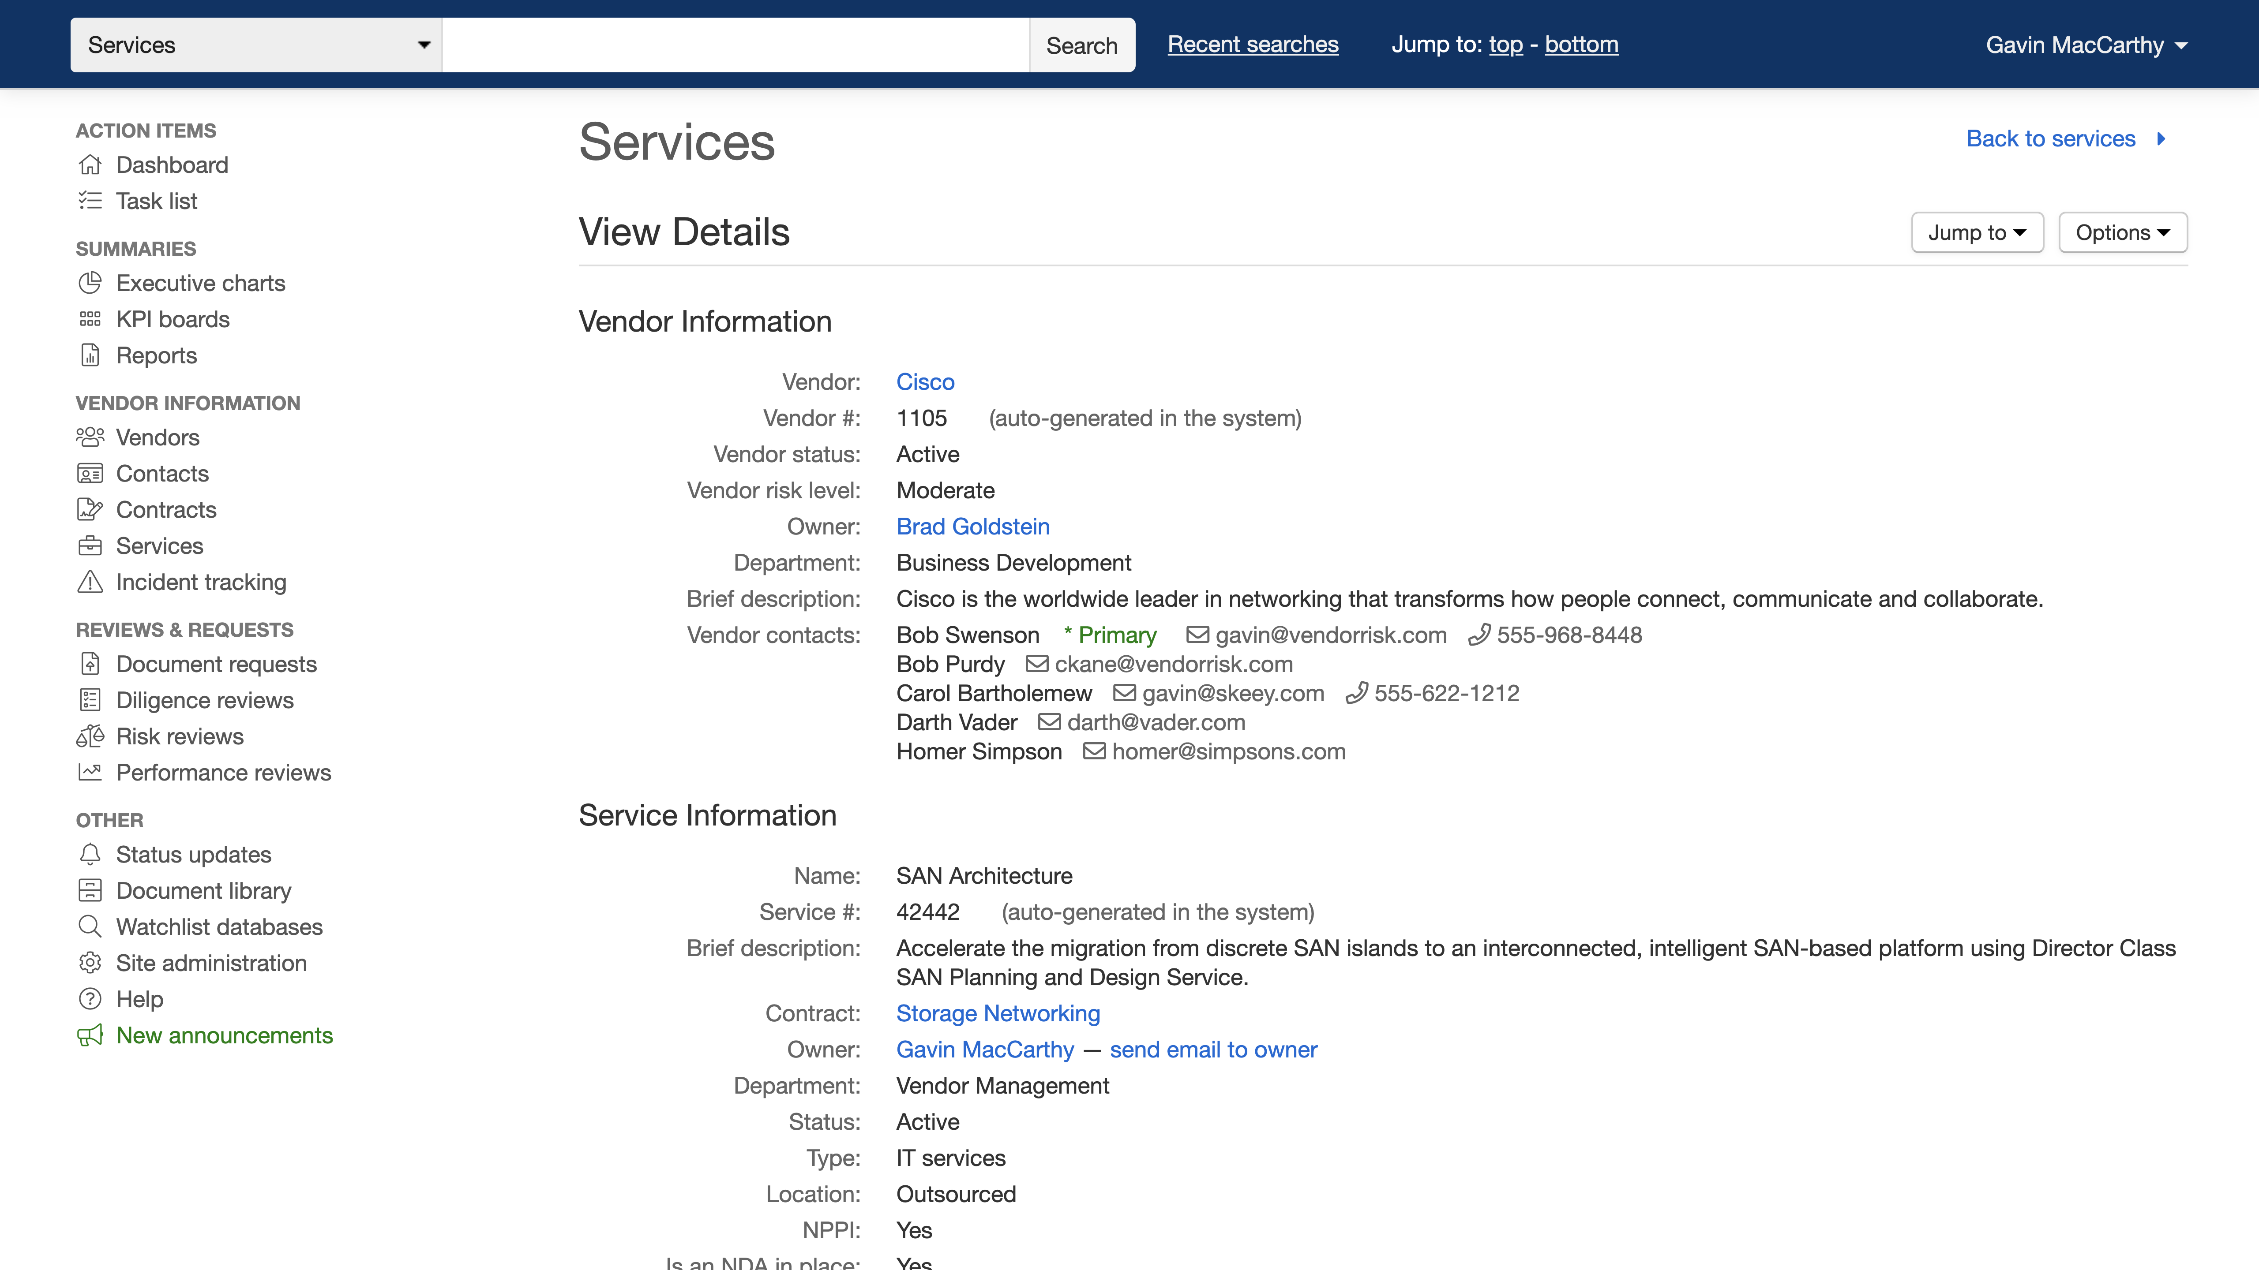Open Brad Goldstein owner link

point(972,526)
